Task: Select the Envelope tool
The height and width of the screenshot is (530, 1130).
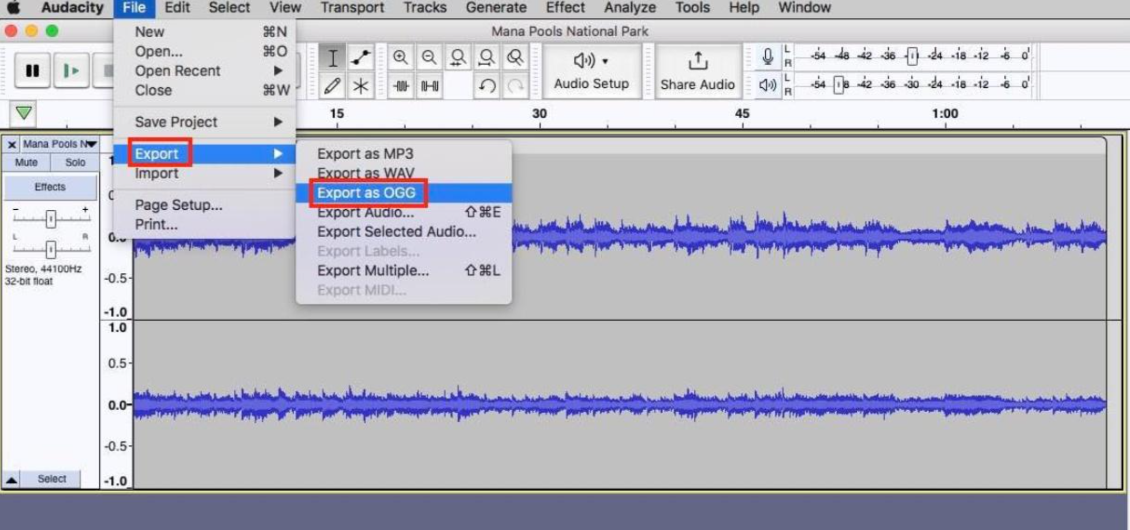Action: (x=361, y=57)
